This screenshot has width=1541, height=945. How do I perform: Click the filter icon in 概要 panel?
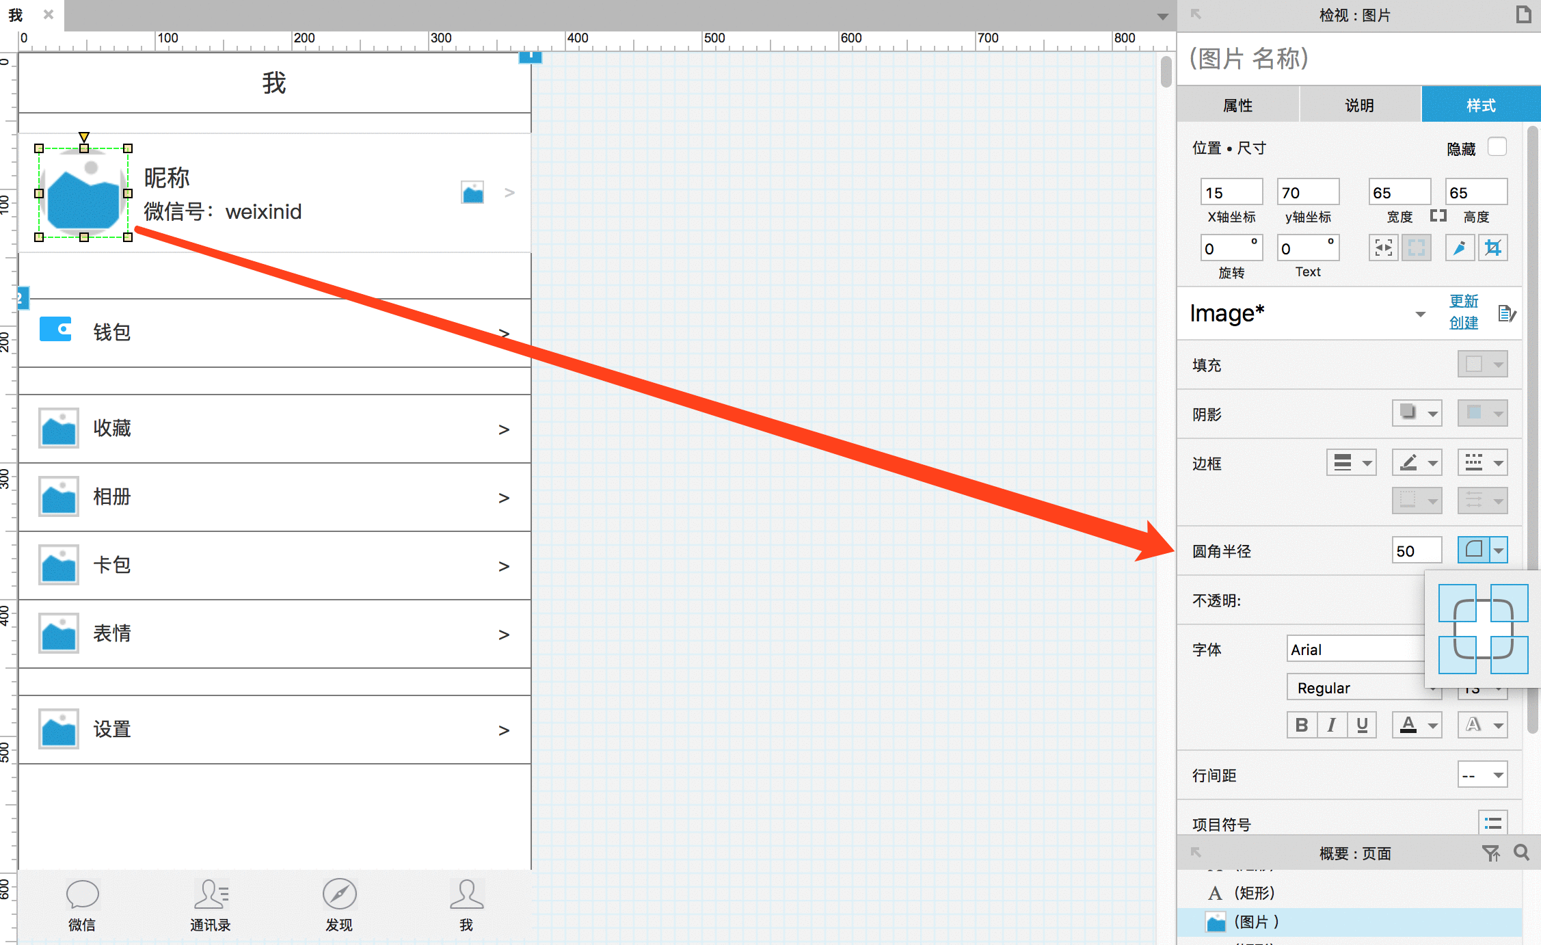1491,853
